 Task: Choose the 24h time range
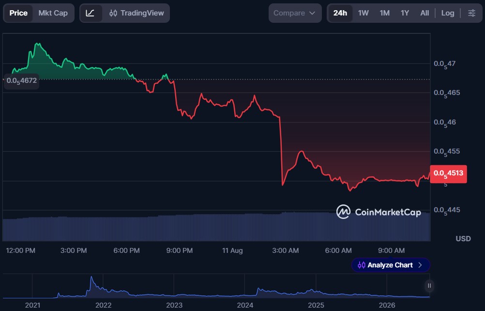pyautogui.click(x=340, y=13)
